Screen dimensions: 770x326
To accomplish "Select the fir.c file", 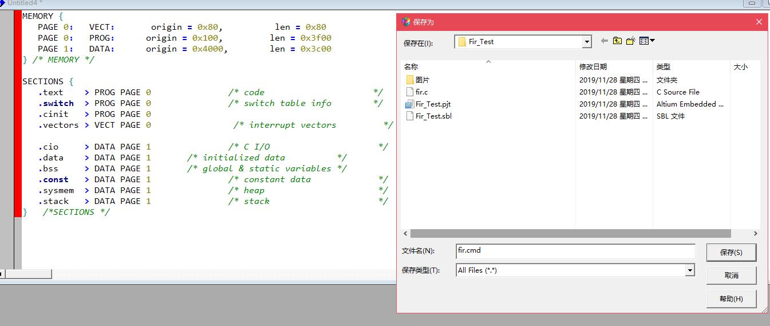I will pos(421,92).
